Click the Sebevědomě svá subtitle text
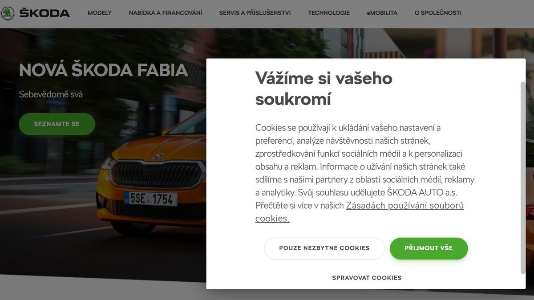Image resolution: width=534 pixels, height=300 pixels. [51, 94]
